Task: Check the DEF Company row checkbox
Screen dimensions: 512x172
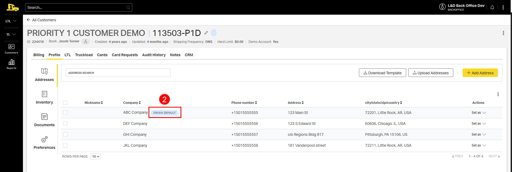Action: pyautogui.click(x=65, y=124)
